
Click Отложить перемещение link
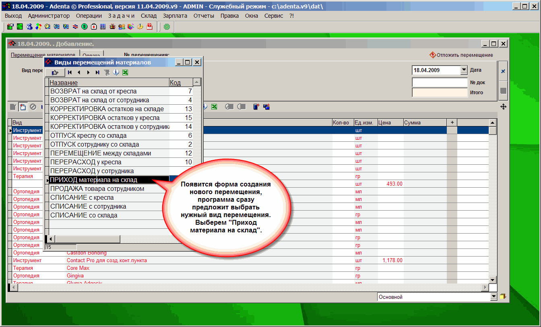(x=464, y=55)
